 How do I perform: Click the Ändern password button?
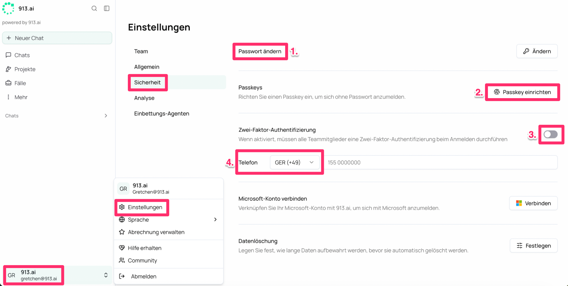click(x=537, y=51)
